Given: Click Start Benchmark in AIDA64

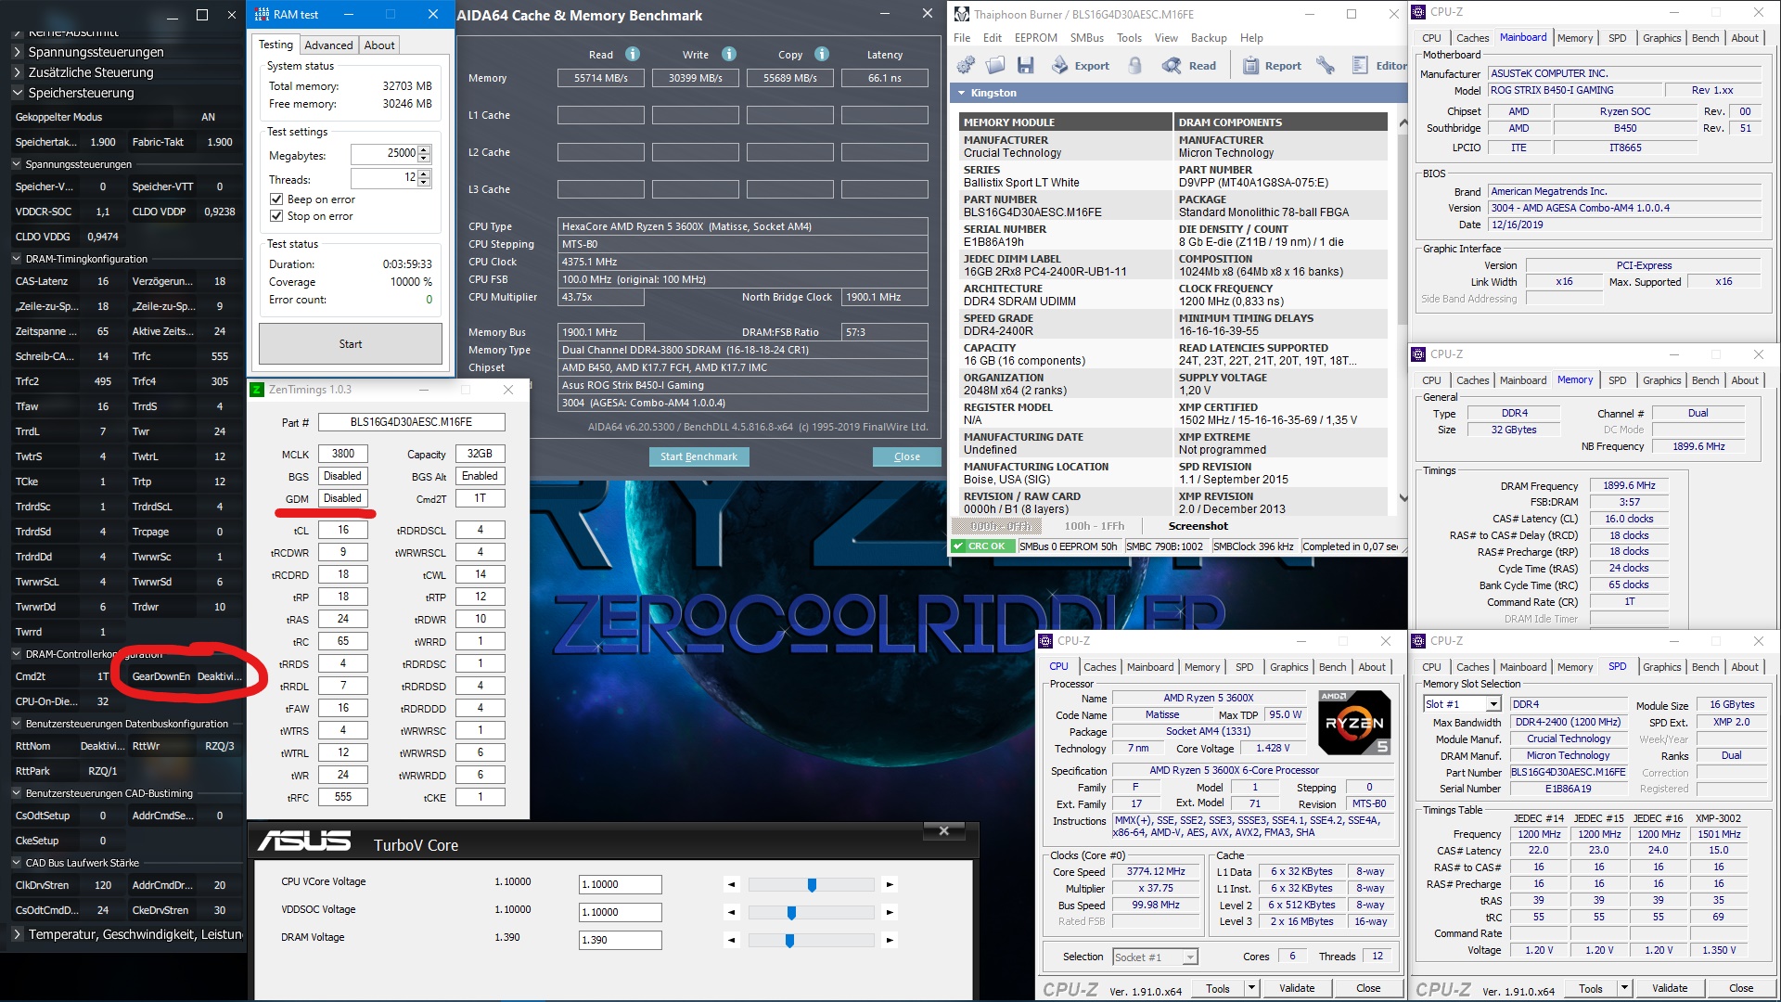Looking at the screenshot, I should [698, 456].
